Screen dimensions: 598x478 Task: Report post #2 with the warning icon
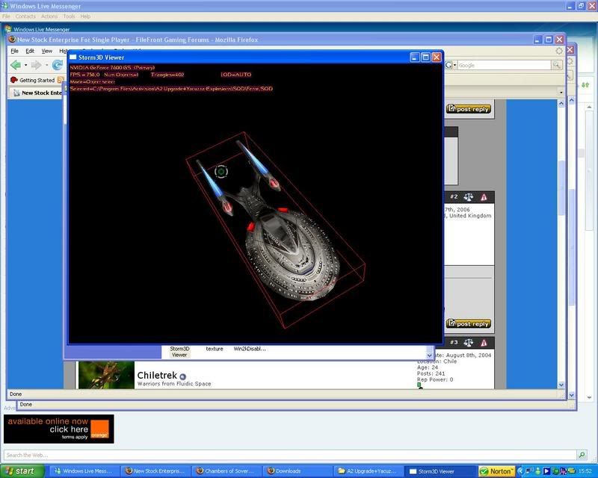click(484, 197)
